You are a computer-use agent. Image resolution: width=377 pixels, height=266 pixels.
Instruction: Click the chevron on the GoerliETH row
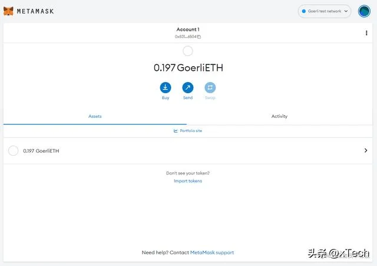click(365, 150)
